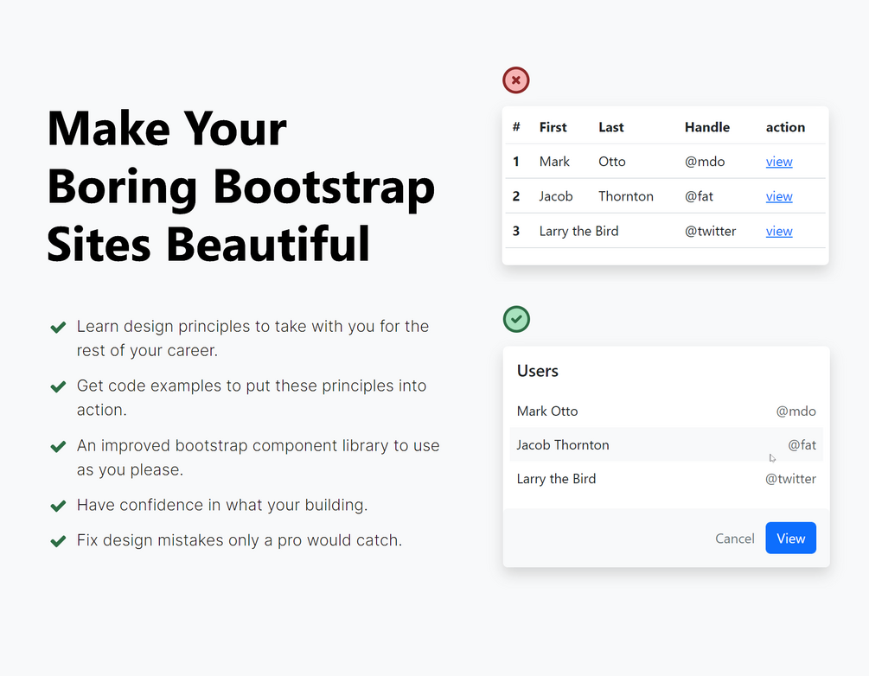Open the view link for Larry the Bird

pos(779,231)
